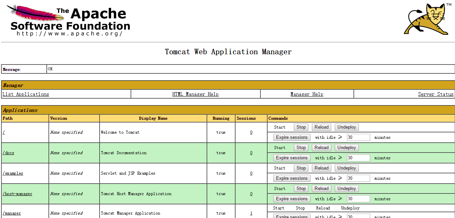Viewport: 455px width, 218px height.
Task: Reload the Welcome to Tomcat application
Action: click(322, 127)
